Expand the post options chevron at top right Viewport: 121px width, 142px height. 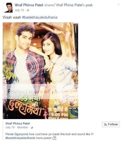pos(118,4)
